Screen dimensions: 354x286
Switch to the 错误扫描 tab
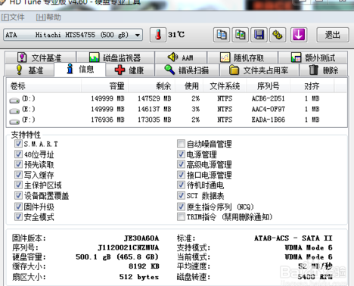tap(187, 70)
